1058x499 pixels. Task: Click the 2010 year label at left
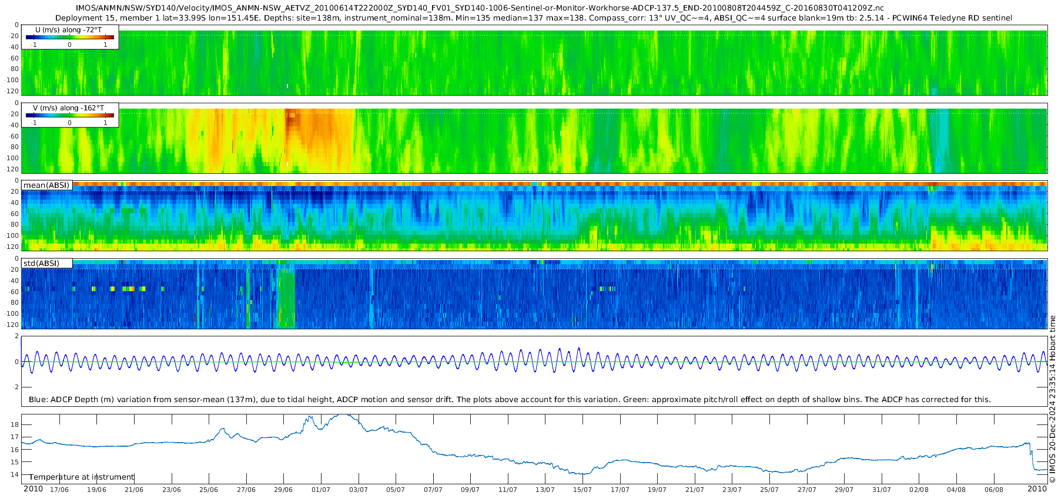pyautogui.click(x=33, y=489)
